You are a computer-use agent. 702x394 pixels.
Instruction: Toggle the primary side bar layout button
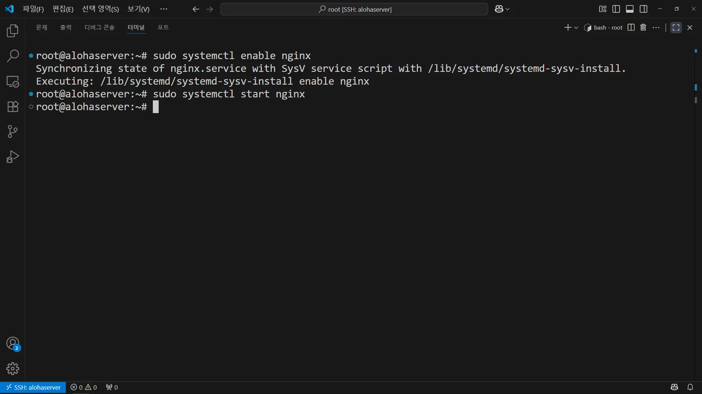point(616,9)
